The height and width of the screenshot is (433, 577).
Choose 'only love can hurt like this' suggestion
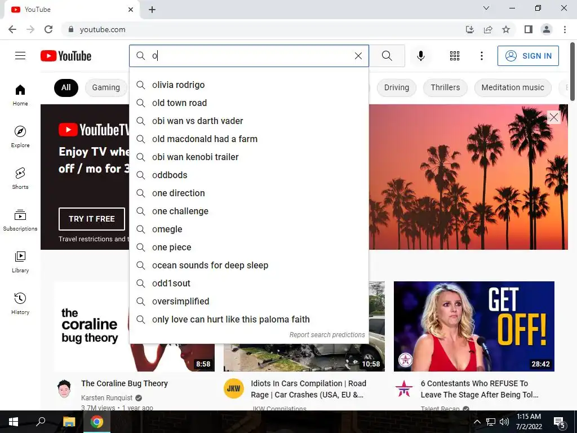(249, 319)
